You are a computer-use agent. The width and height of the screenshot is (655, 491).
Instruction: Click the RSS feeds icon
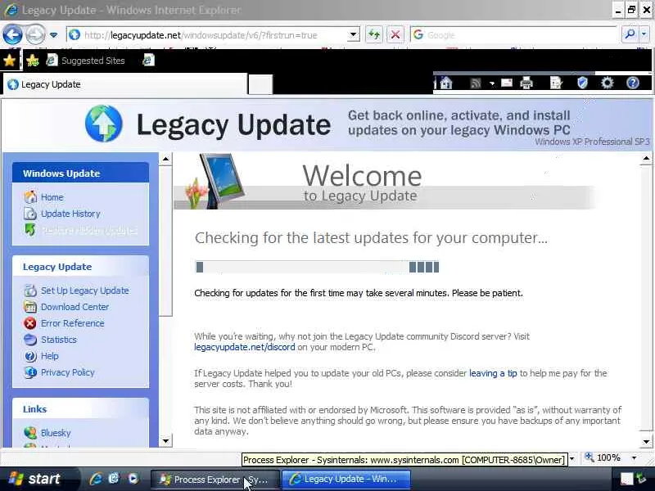(x=476, y=83)
